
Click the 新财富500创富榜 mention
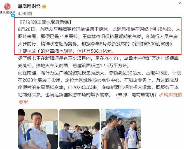(x=152, y=44)
